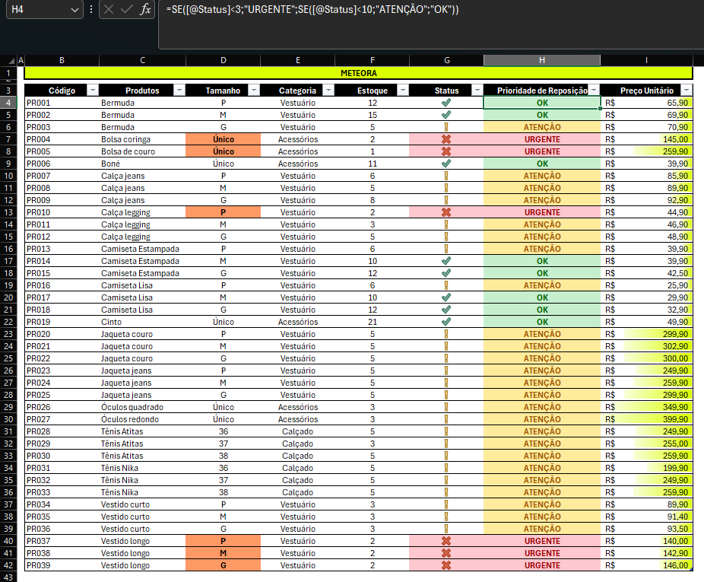The height and width of the screenshot is (582, 704).
Task: Select the URGENTE cell for PR005
Action: click(542, 151)
